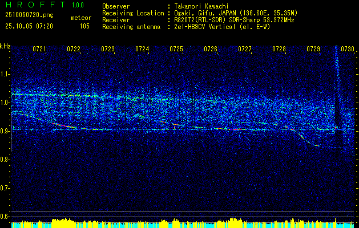Click the 0.6 kHz axis label

point(6,217)
